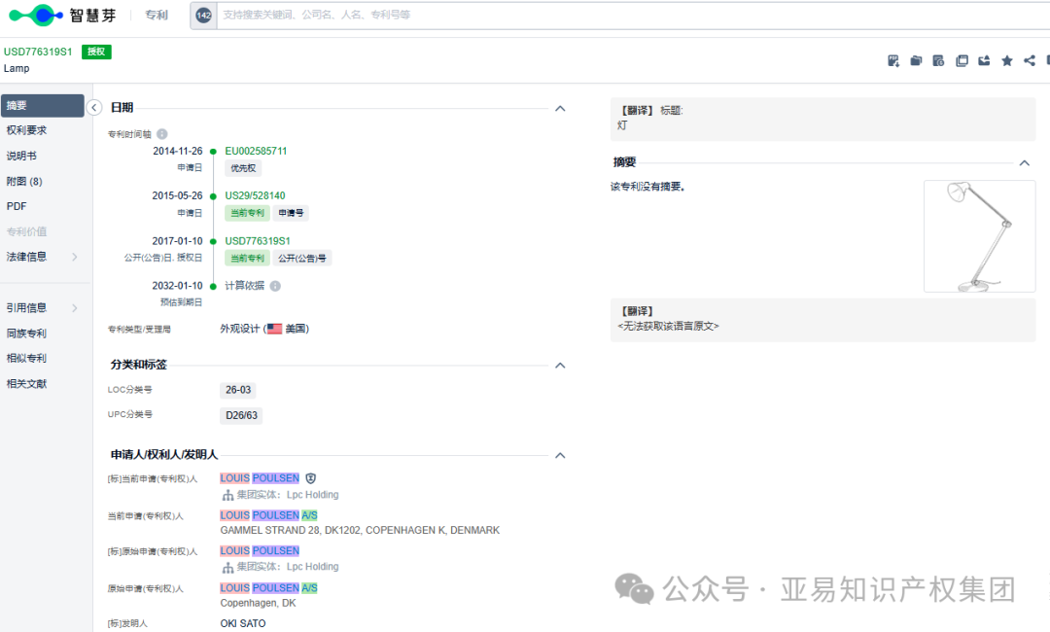Select 权利要求 in the sidebar
The height and width of the screenshot is (632, 1050).
tap(29, 129)
